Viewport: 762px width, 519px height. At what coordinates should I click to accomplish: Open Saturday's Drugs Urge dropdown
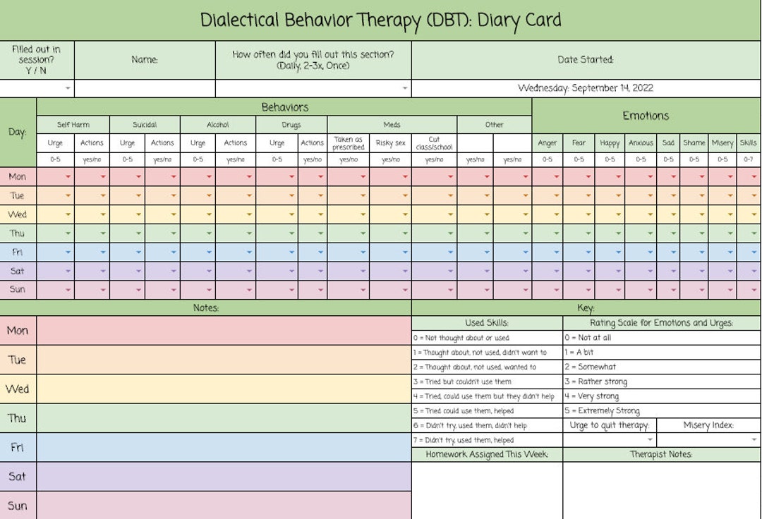[x=290, y=270]
